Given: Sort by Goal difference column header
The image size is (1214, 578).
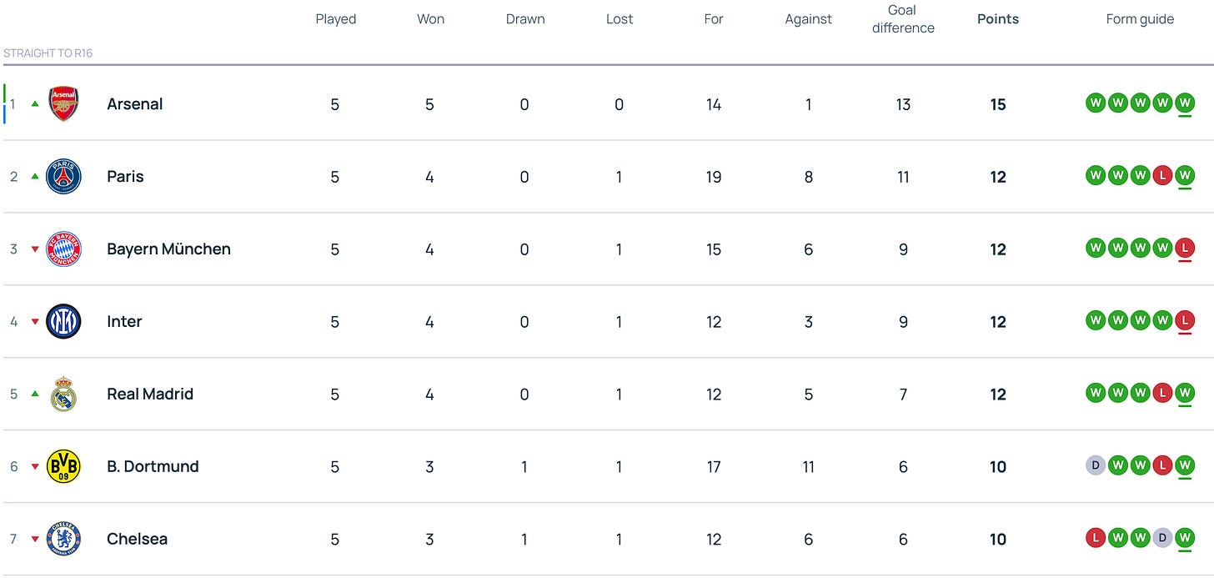Looking at the screenshot, I should [x=903, y=19].
